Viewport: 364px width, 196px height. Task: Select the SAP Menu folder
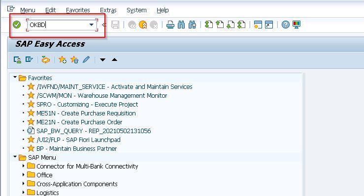[x=42, y=158]
